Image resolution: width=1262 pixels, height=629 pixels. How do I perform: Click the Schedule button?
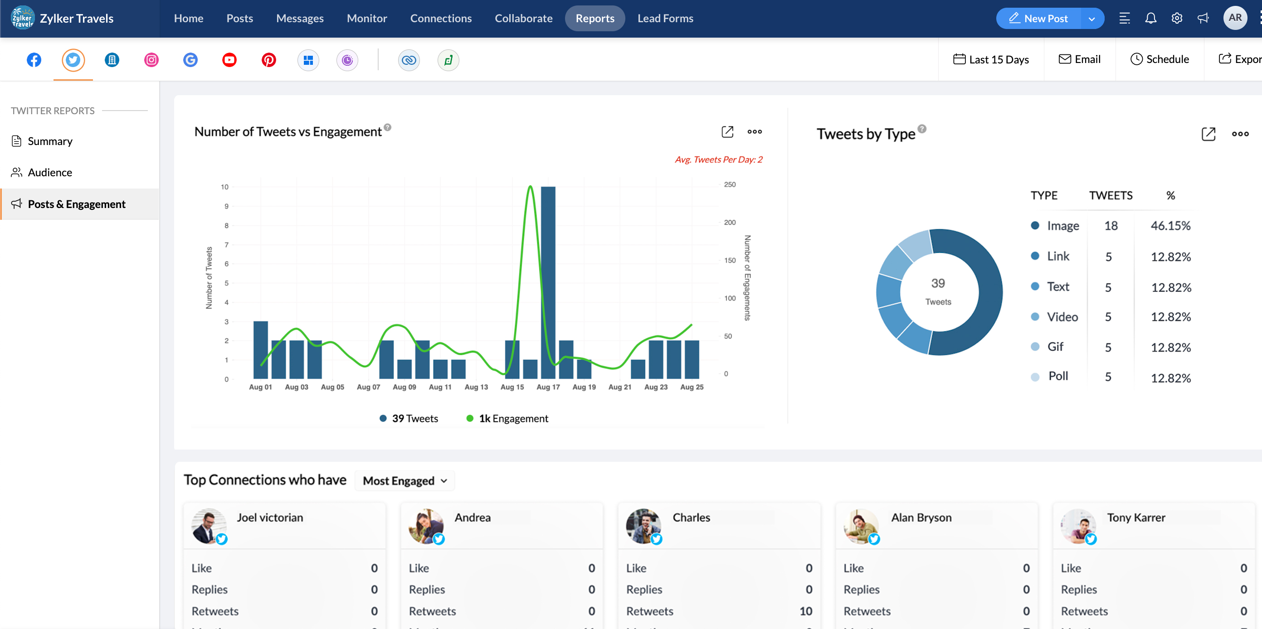click(1160, 59)
